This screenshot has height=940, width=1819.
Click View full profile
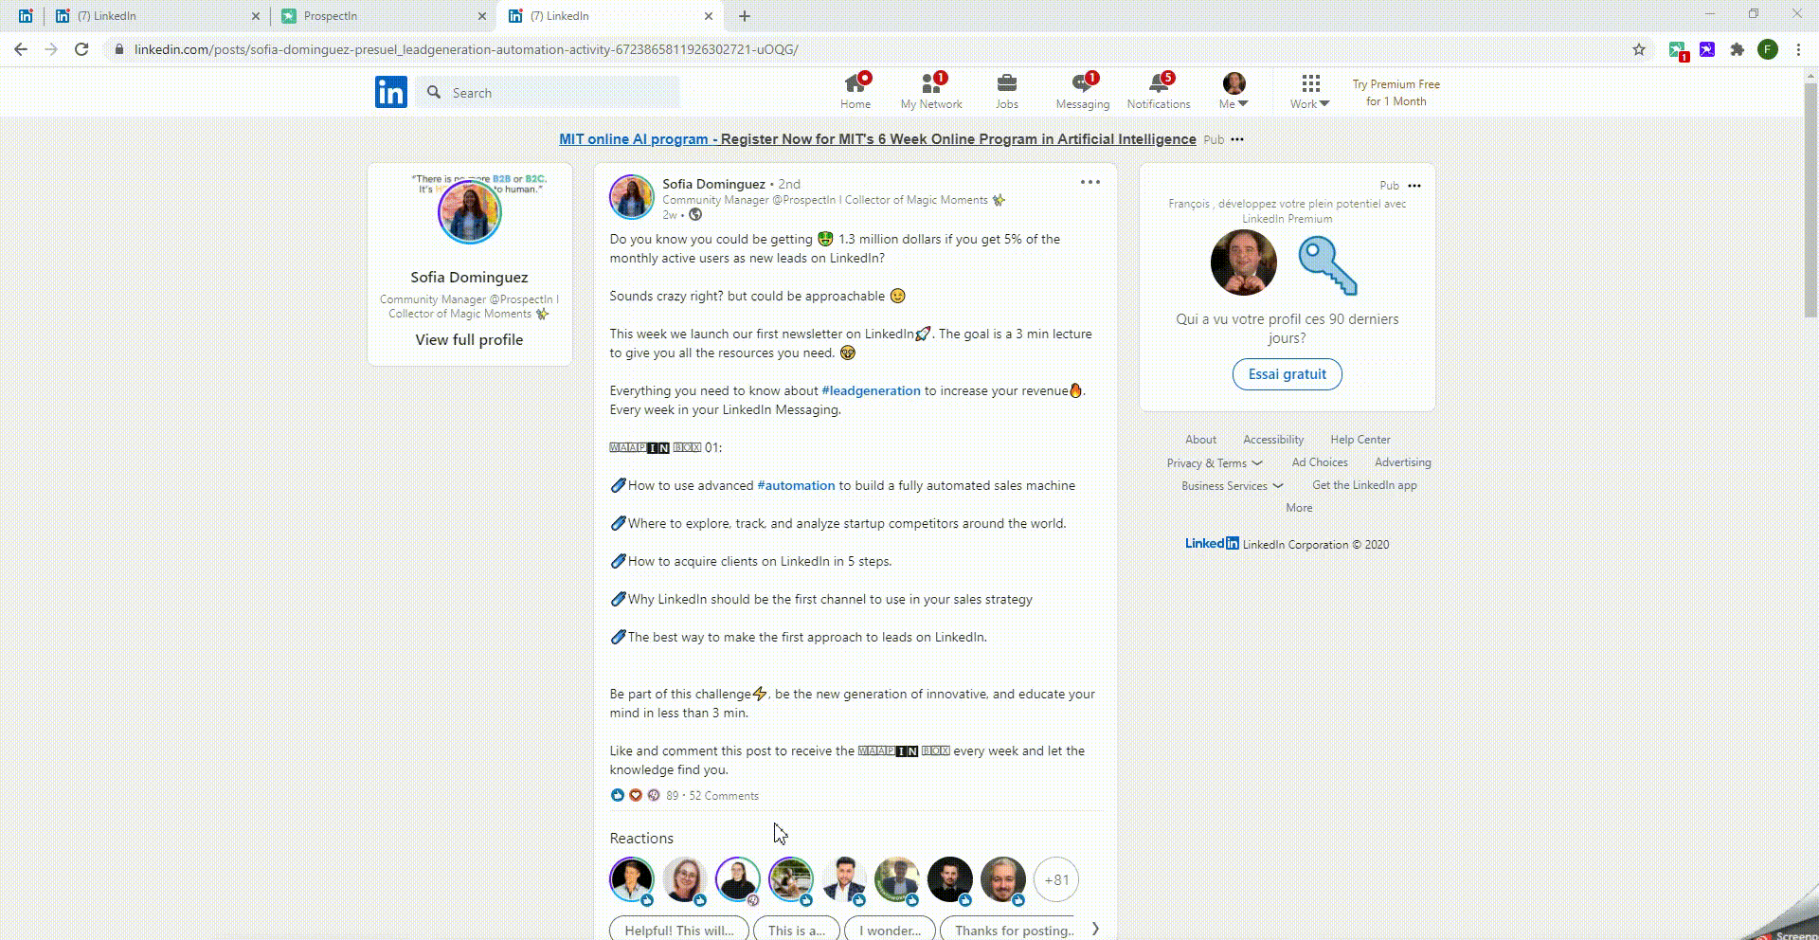(469, 339)
